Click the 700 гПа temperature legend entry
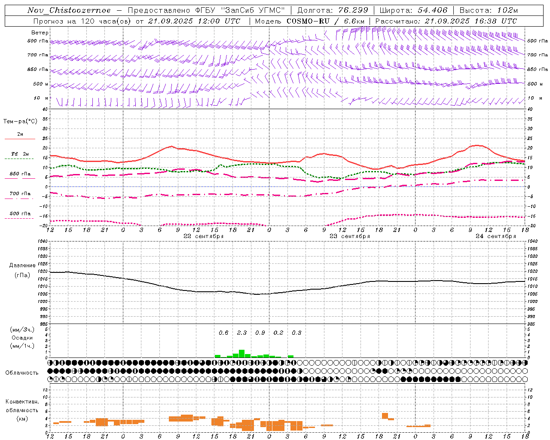550x440 pixels. tap(20, 194)
